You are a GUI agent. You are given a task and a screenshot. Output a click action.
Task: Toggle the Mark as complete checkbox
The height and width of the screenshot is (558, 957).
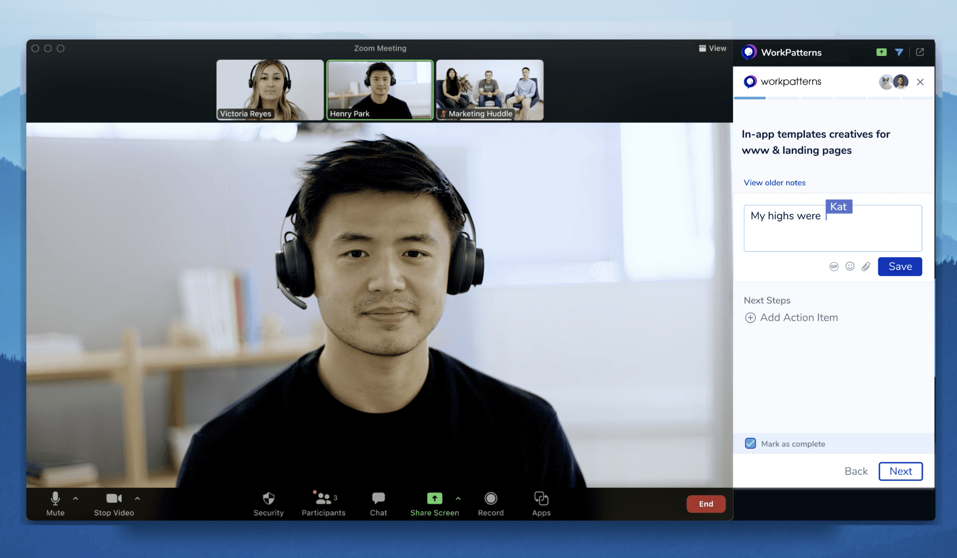[751, 443]
